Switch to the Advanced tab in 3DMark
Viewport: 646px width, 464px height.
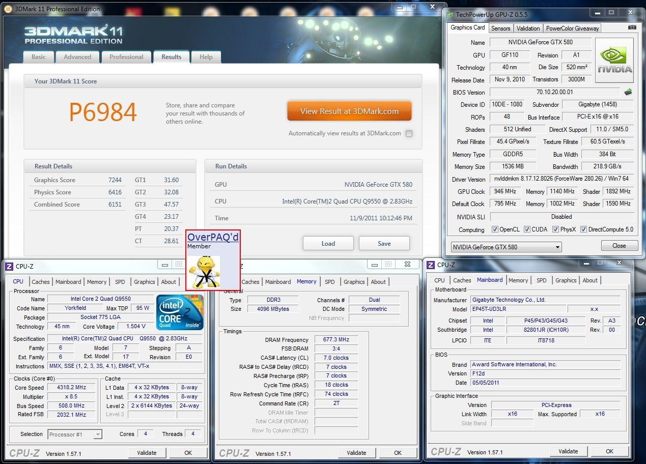pos(77,57)
